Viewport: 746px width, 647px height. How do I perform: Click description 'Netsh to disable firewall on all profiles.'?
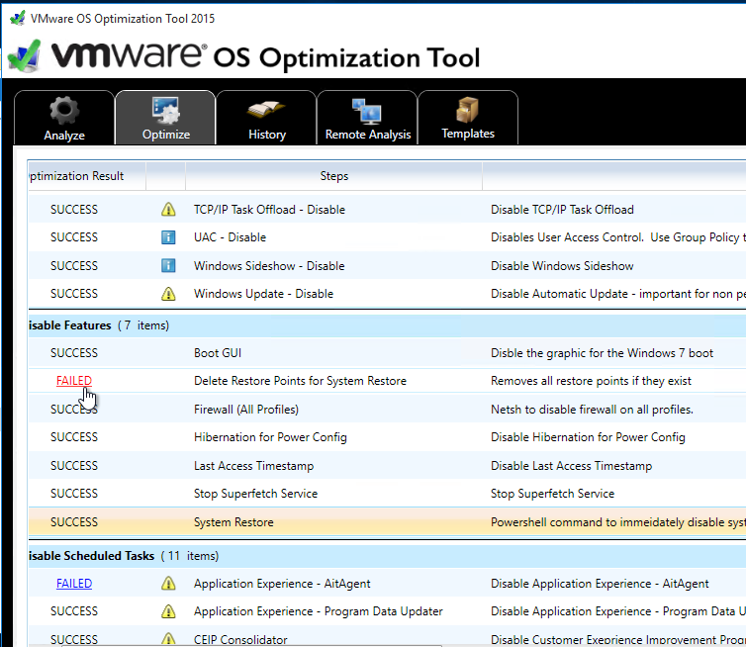coord(592,410)
